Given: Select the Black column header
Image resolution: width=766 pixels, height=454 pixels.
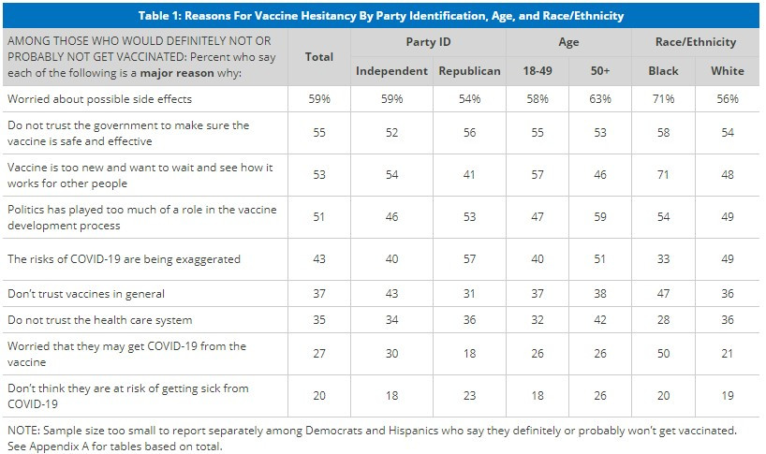Looking at the screenshot, I should coord(664,71).
